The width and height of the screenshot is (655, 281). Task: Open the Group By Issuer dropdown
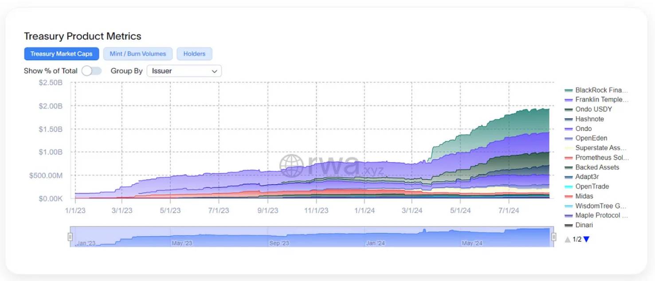coord(184,71)
